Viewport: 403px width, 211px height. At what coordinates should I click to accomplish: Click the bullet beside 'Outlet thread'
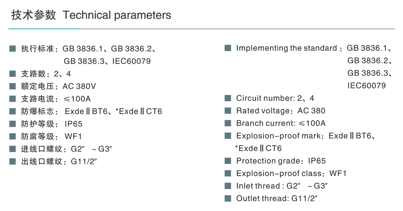[228, 199]
